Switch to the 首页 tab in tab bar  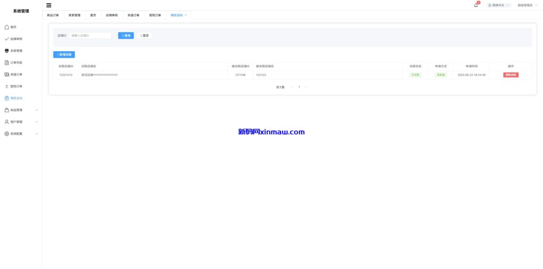point(93,15)
